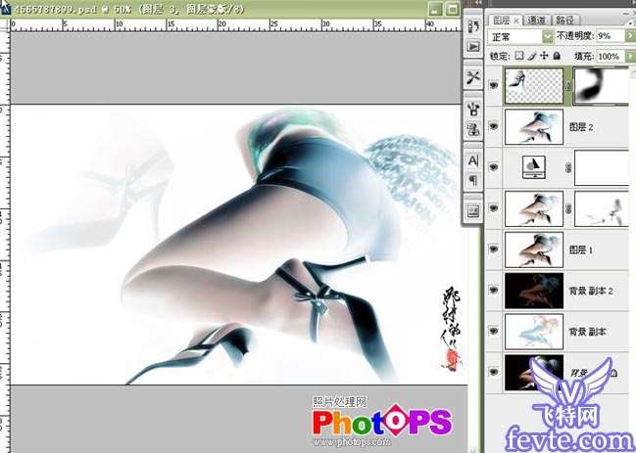Viewport: 636px width, 453px height.
Task: Click the lock all padlock icon
Action: coord(557,56)
